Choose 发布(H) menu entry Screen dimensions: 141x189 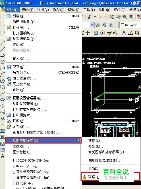pyautogui.click(x=43, y=127)
